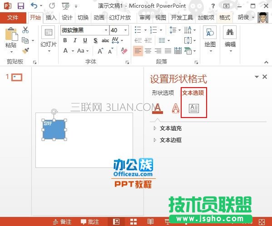Apply numbered list
Viewport: 272px width, 226px height.
[x=153, y=30]
